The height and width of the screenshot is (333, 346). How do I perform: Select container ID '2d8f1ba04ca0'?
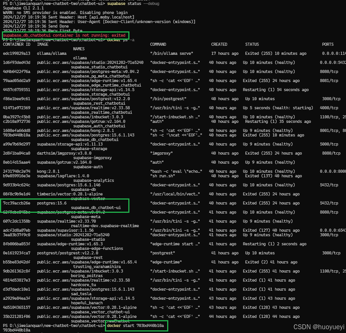[x=17, y=153]
